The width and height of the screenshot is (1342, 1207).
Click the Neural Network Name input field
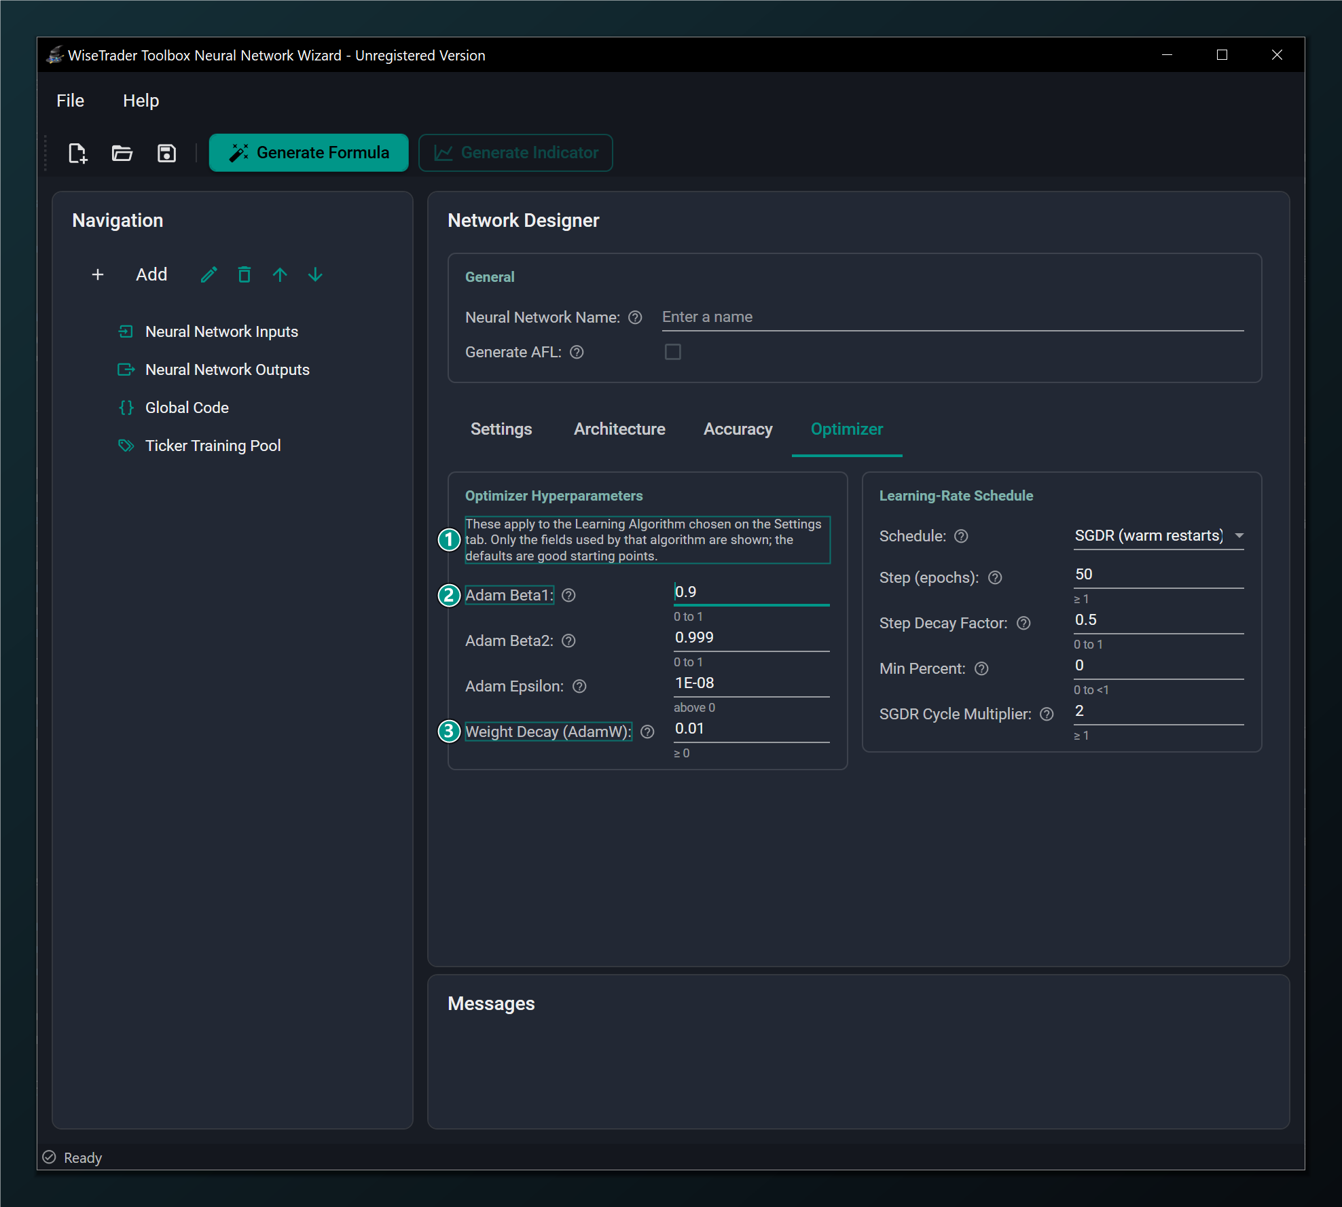click(953, 317)
